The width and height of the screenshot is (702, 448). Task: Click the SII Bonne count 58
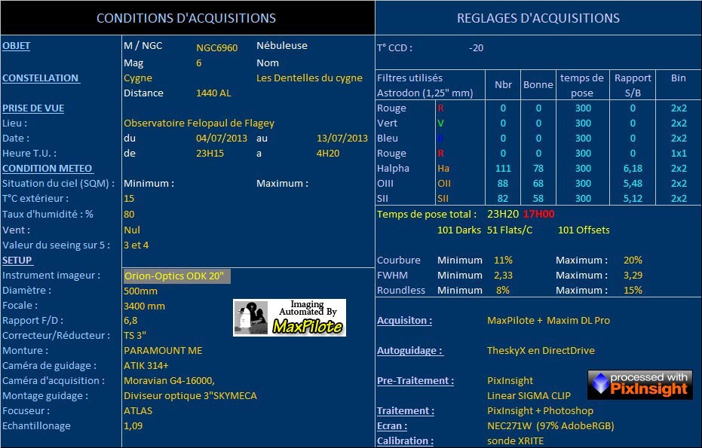coord(538,199)
